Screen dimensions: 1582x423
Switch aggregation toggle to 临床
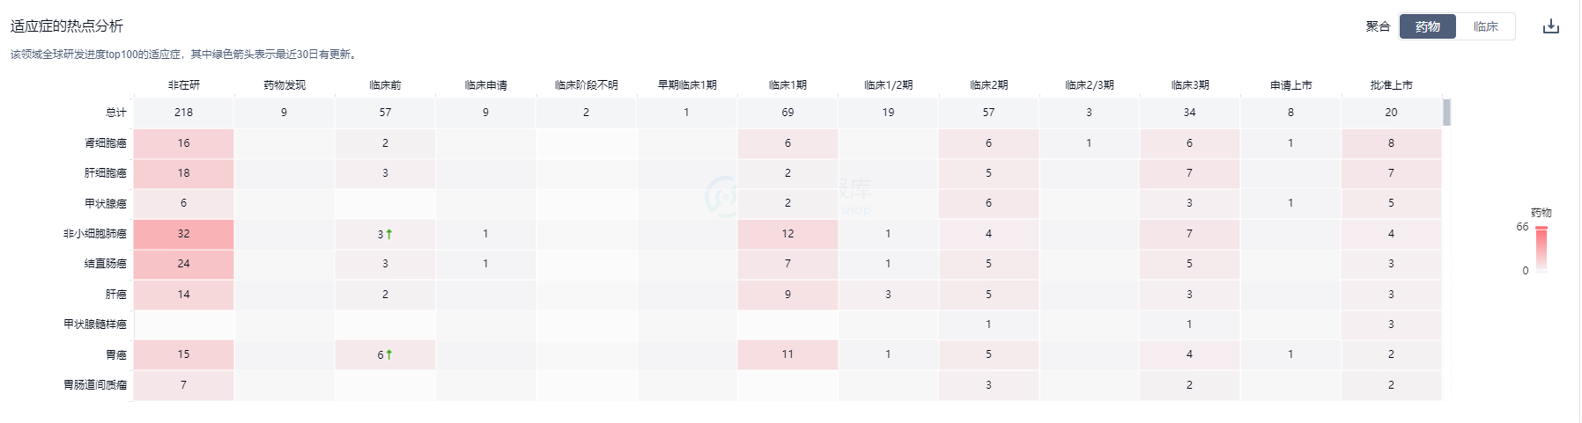(1486, 26)
